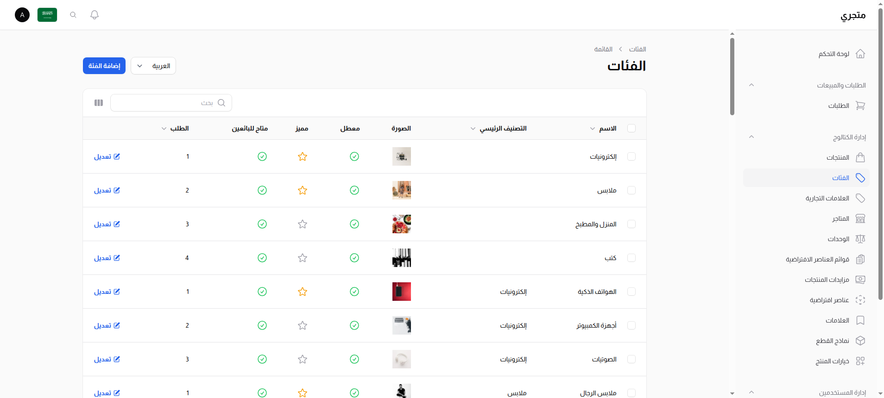The width and height of the screenshot is (884, 398).
Task: Click the stores shop icon in sidebar
Action: pyautogui.click(x=860, y=218)
